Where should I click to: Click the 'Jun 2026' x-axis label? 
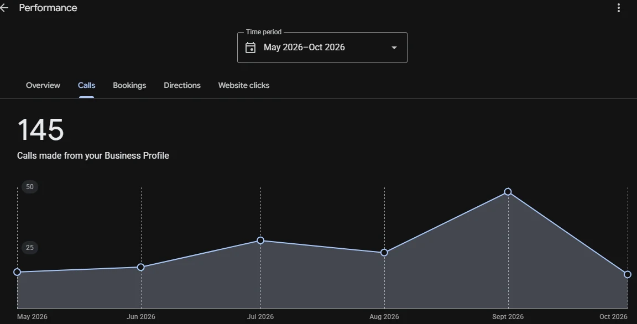(x=140, y=317)
